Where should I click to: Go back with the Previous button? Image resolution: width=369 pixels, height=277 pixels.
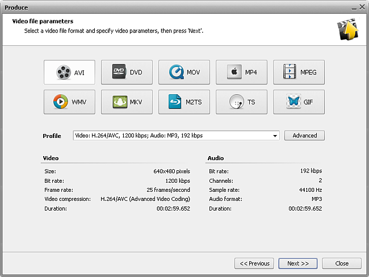pos(254,263)
